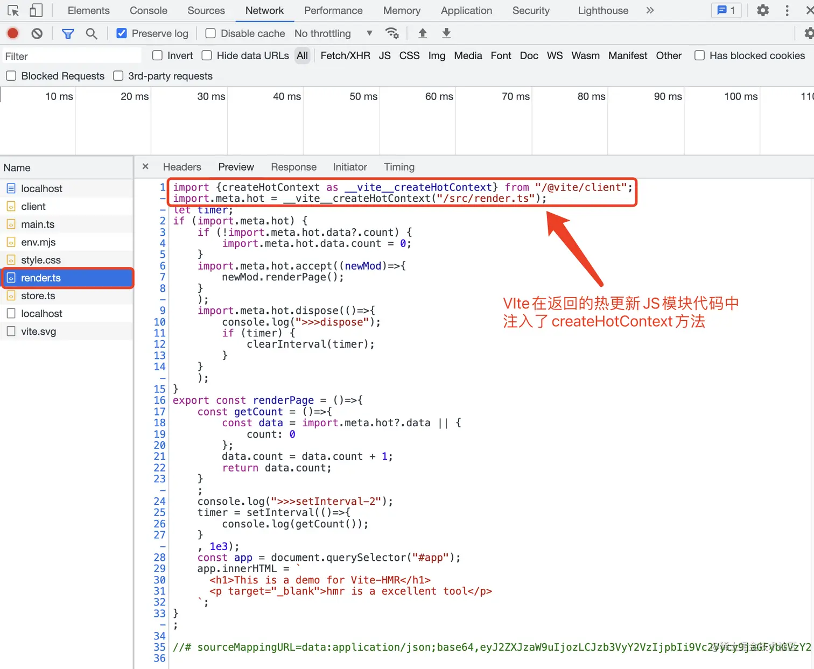Filter requests by JS
This screenshot has width=814, height=669.
(x=384, y=55)
